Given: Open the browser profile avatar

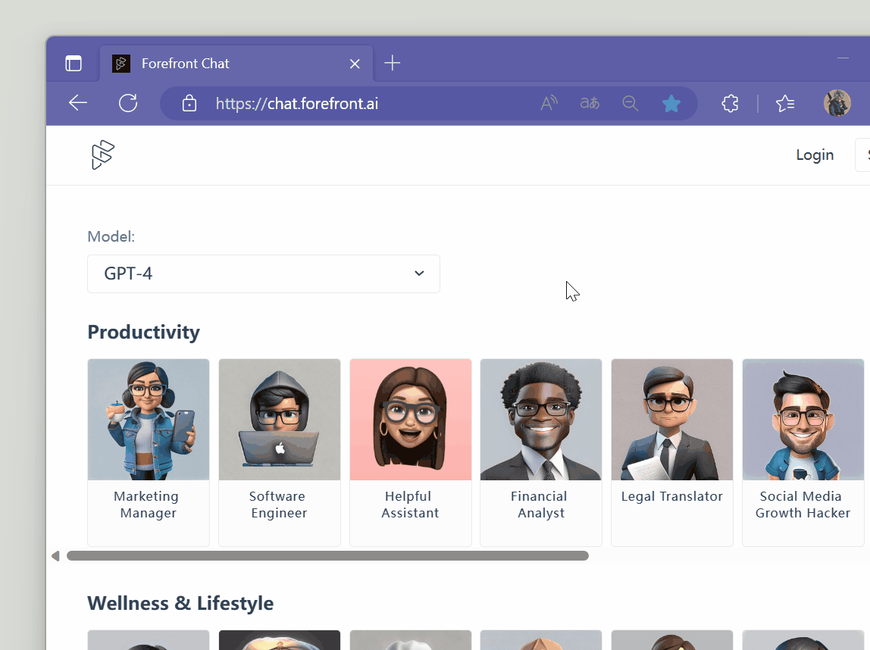Looking at the screenshot, I should pyautogui.click(x=837, y=103).
